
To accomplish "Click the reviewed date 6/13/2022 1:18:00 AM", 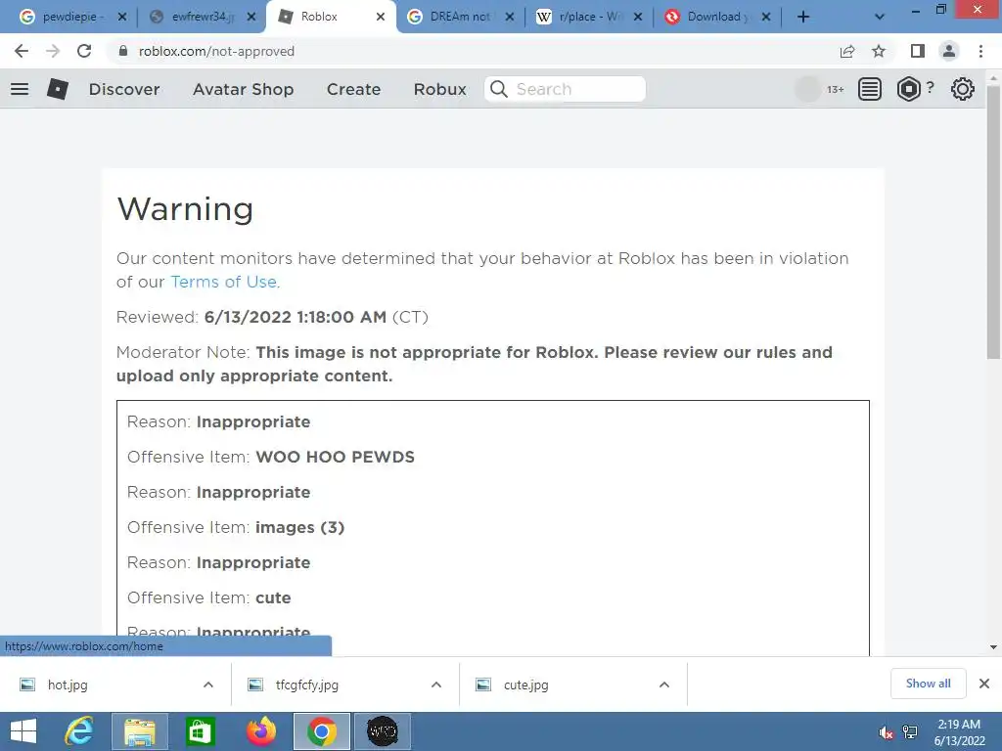I will (x=296, y=317).
